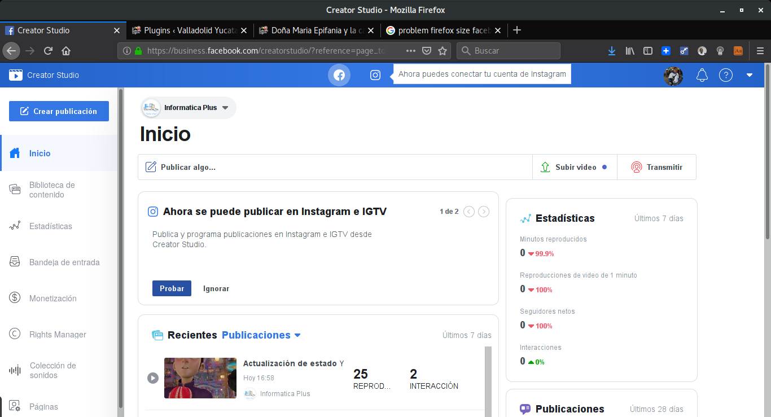771x417 pixels.
Task: Open Biblioteca de contenido from the sidebar
Action: (x=52, y=190)
